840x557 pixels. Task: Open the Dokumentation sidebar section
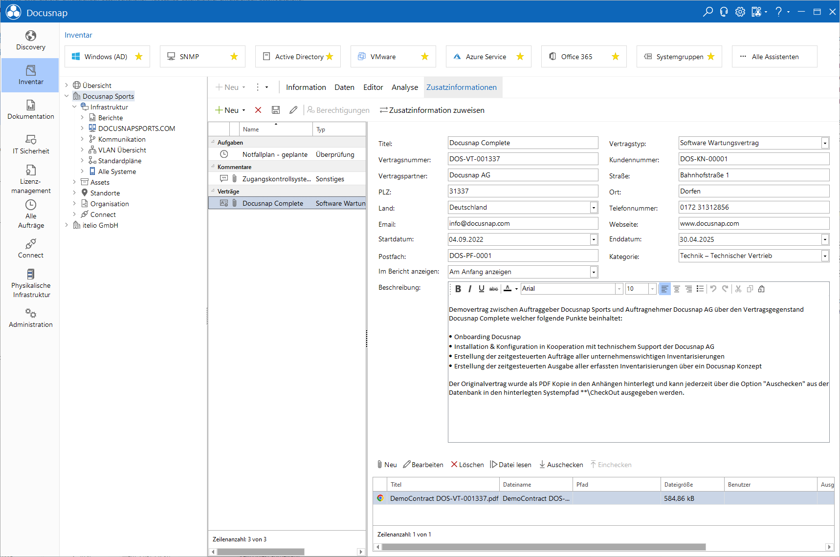[x=30, y=110]
